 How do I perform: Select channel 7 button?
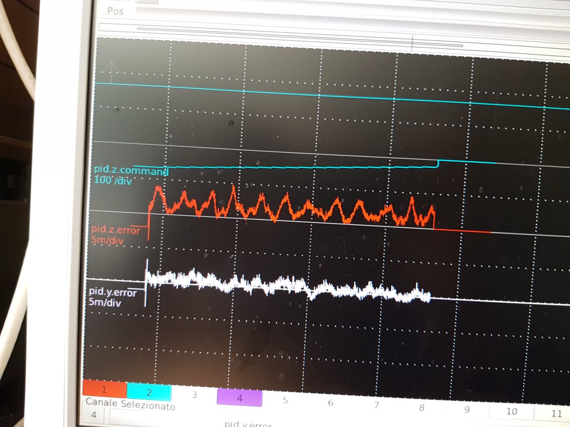coord(376,405)
